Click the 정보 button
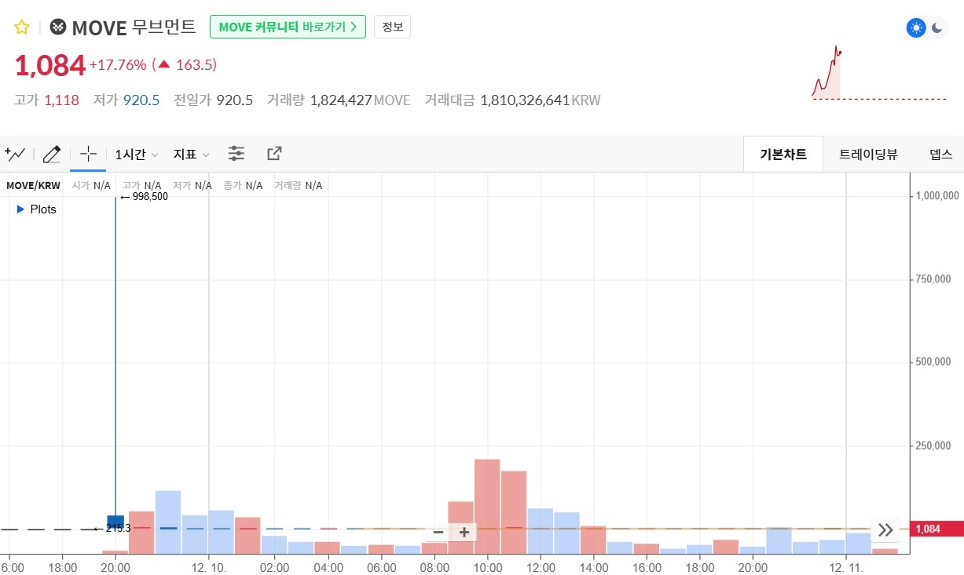Screen dimensions: 964x575 (x=392, y=27)
